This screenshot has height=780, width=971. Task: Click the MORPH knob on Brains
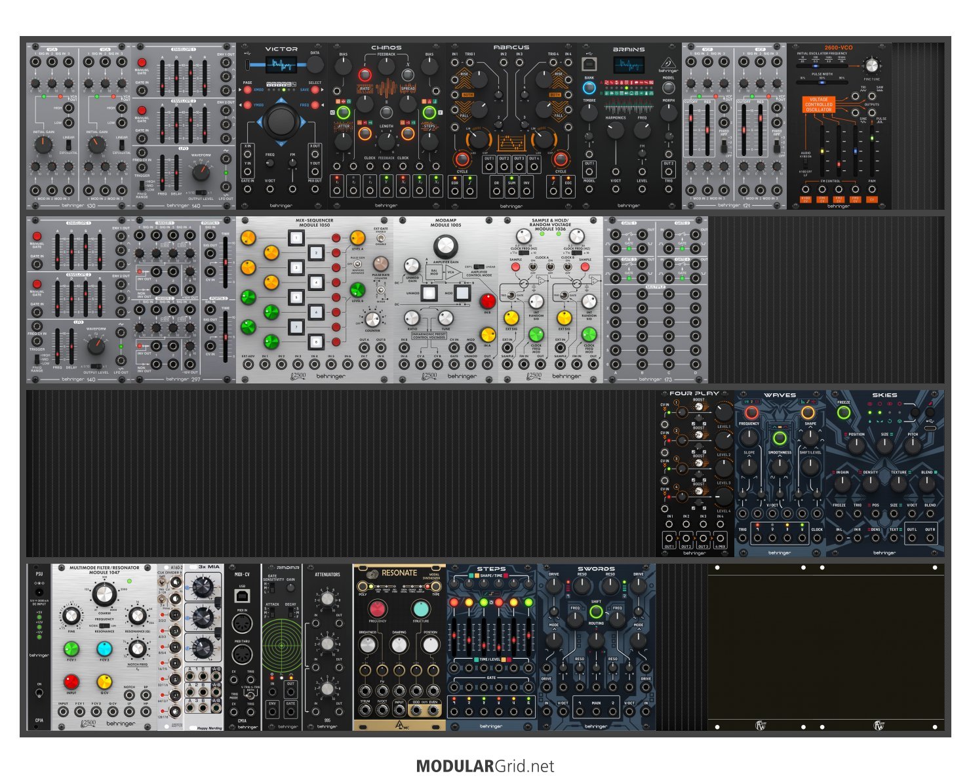pyautogui.click(x=668, y=113)
